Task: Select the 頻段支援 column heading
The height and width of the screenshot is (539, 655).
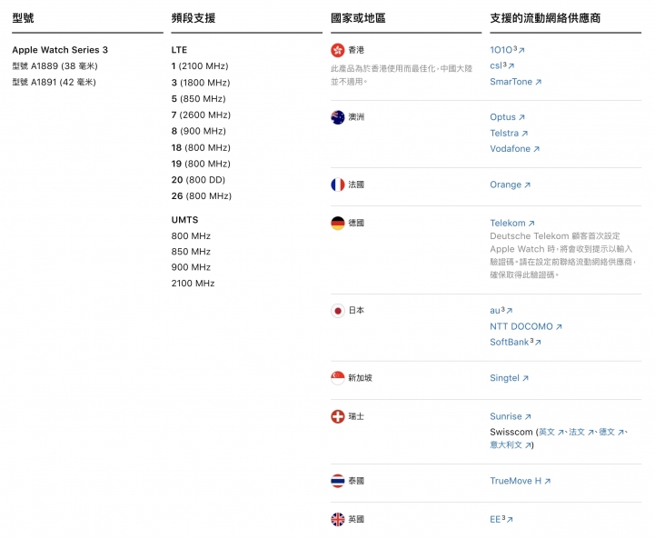Action: click(x=194, y=18)
